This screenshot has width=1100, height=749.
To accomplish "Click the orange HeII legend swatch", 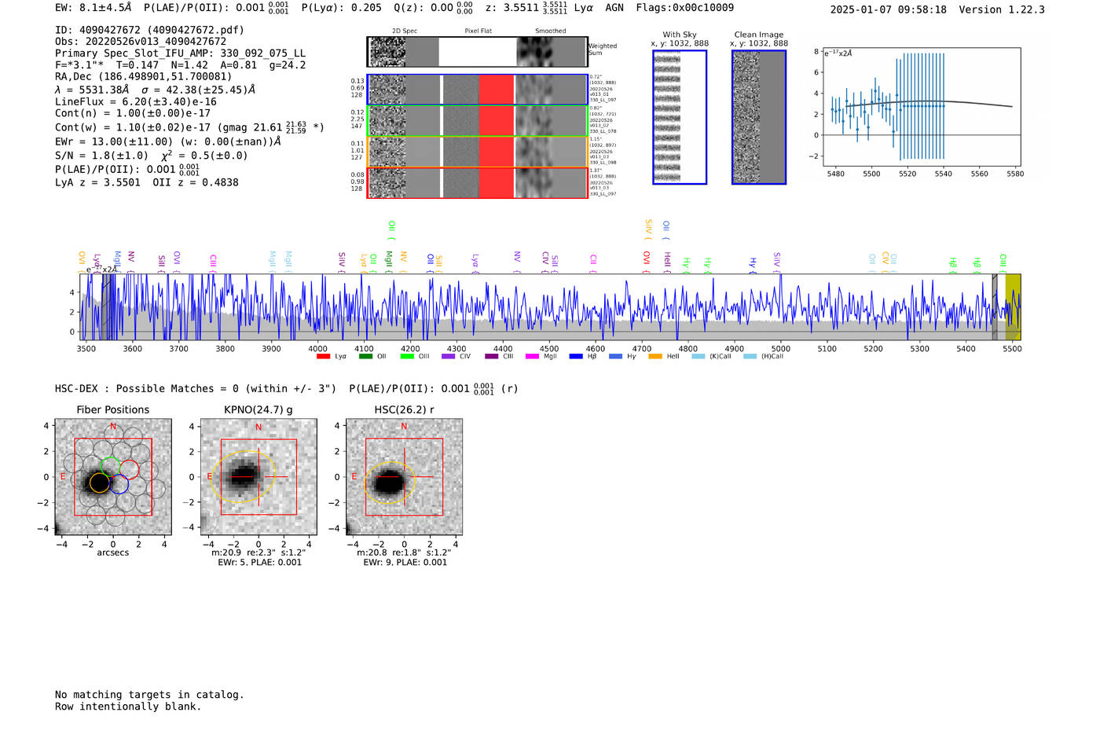I will click(655, 357).
